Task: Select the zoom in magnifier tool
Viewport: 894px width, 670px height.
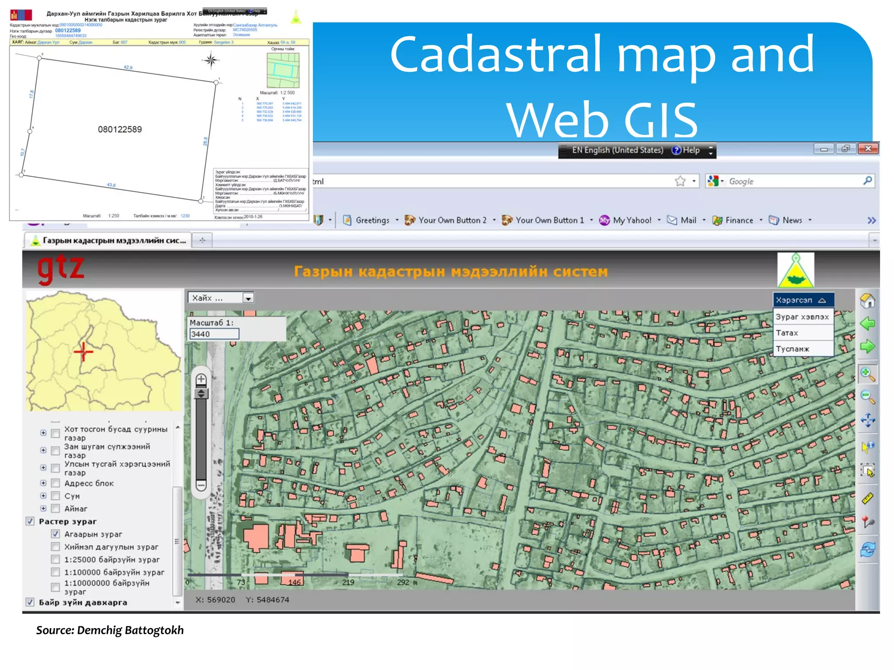Action: tap(867, 374)
